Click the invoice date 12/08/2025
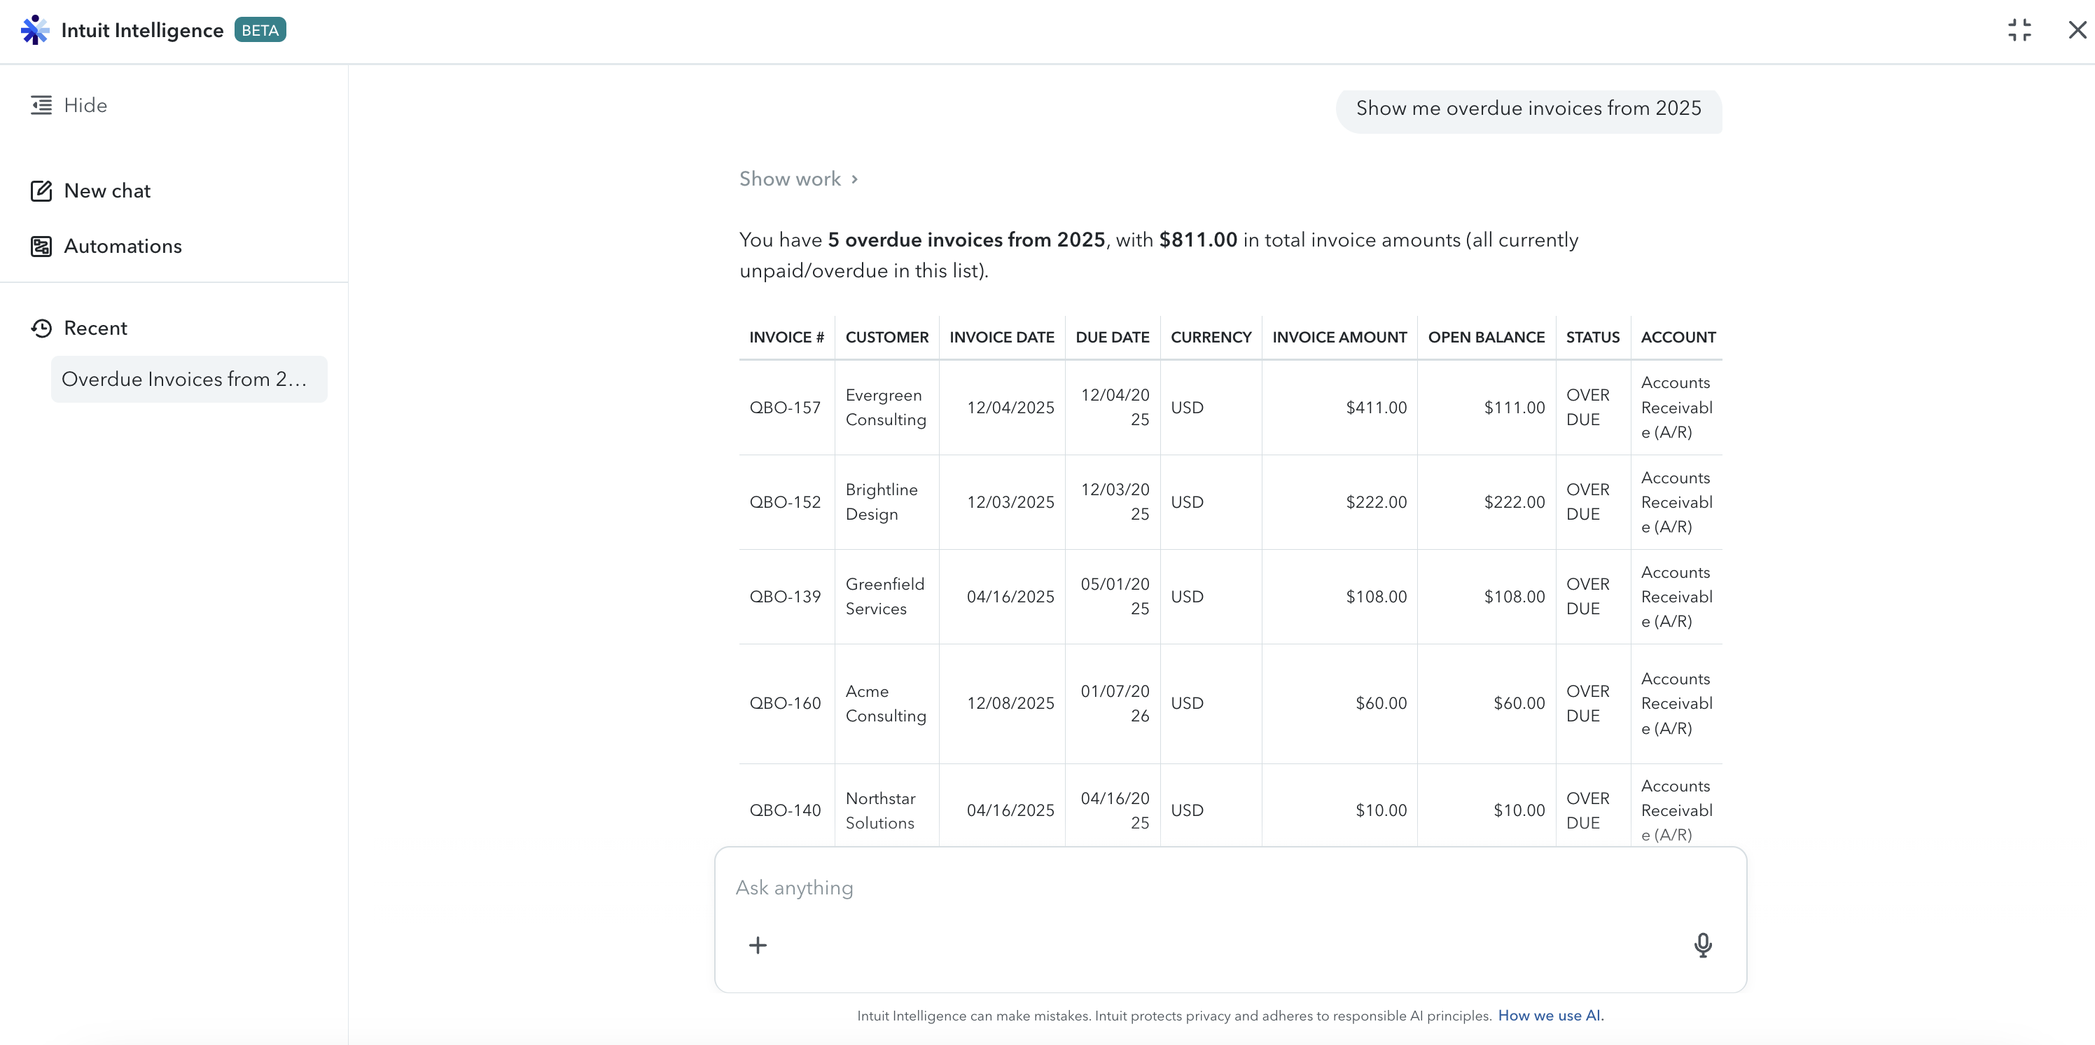Image resolution: width=2095 pixels, height=1045 pixels. [1010, 703]
